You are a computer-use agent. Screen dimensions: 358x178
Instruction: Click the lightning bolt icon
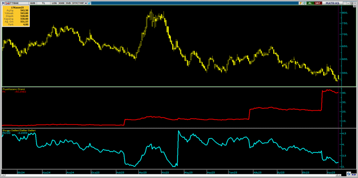pyautogui.click(x=300, y=3)
